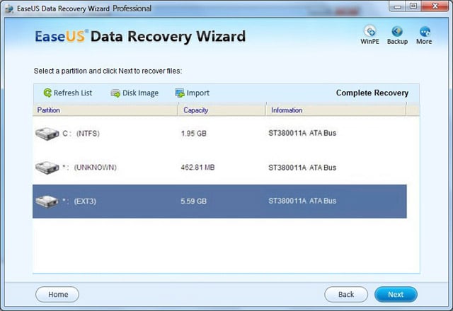Click the Disk Image label
The image size is (453, 311).
[x=140, y=93]
